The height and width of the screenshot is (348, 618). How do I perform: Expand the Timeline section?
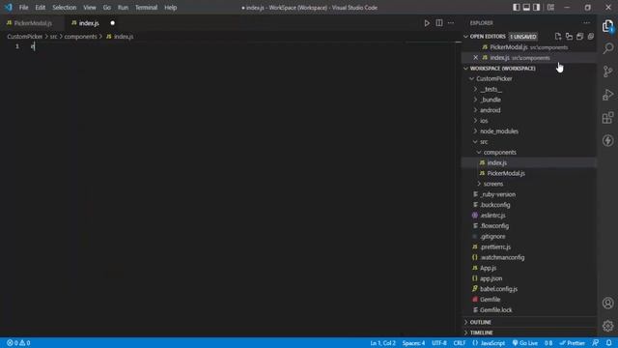coord(465,333)
